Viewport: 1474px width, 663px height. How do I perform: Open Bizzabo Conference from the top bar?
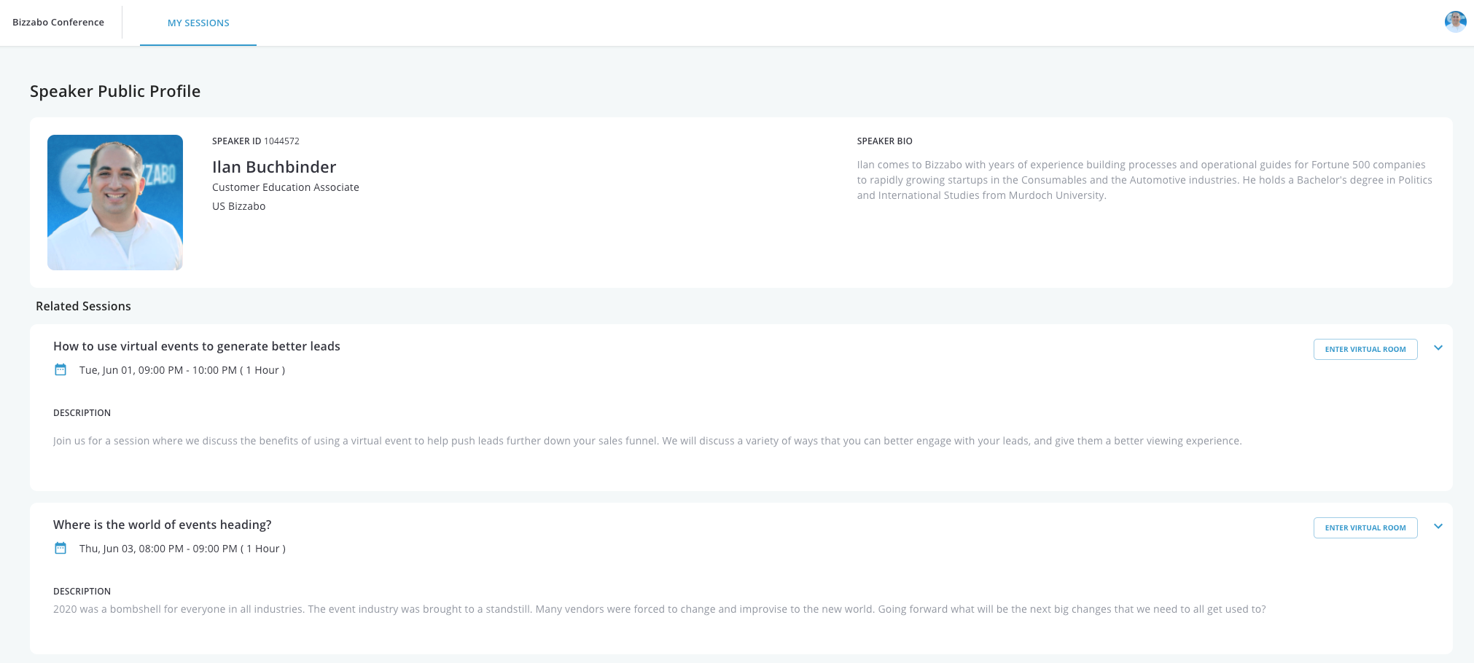(x=58, y=23)
